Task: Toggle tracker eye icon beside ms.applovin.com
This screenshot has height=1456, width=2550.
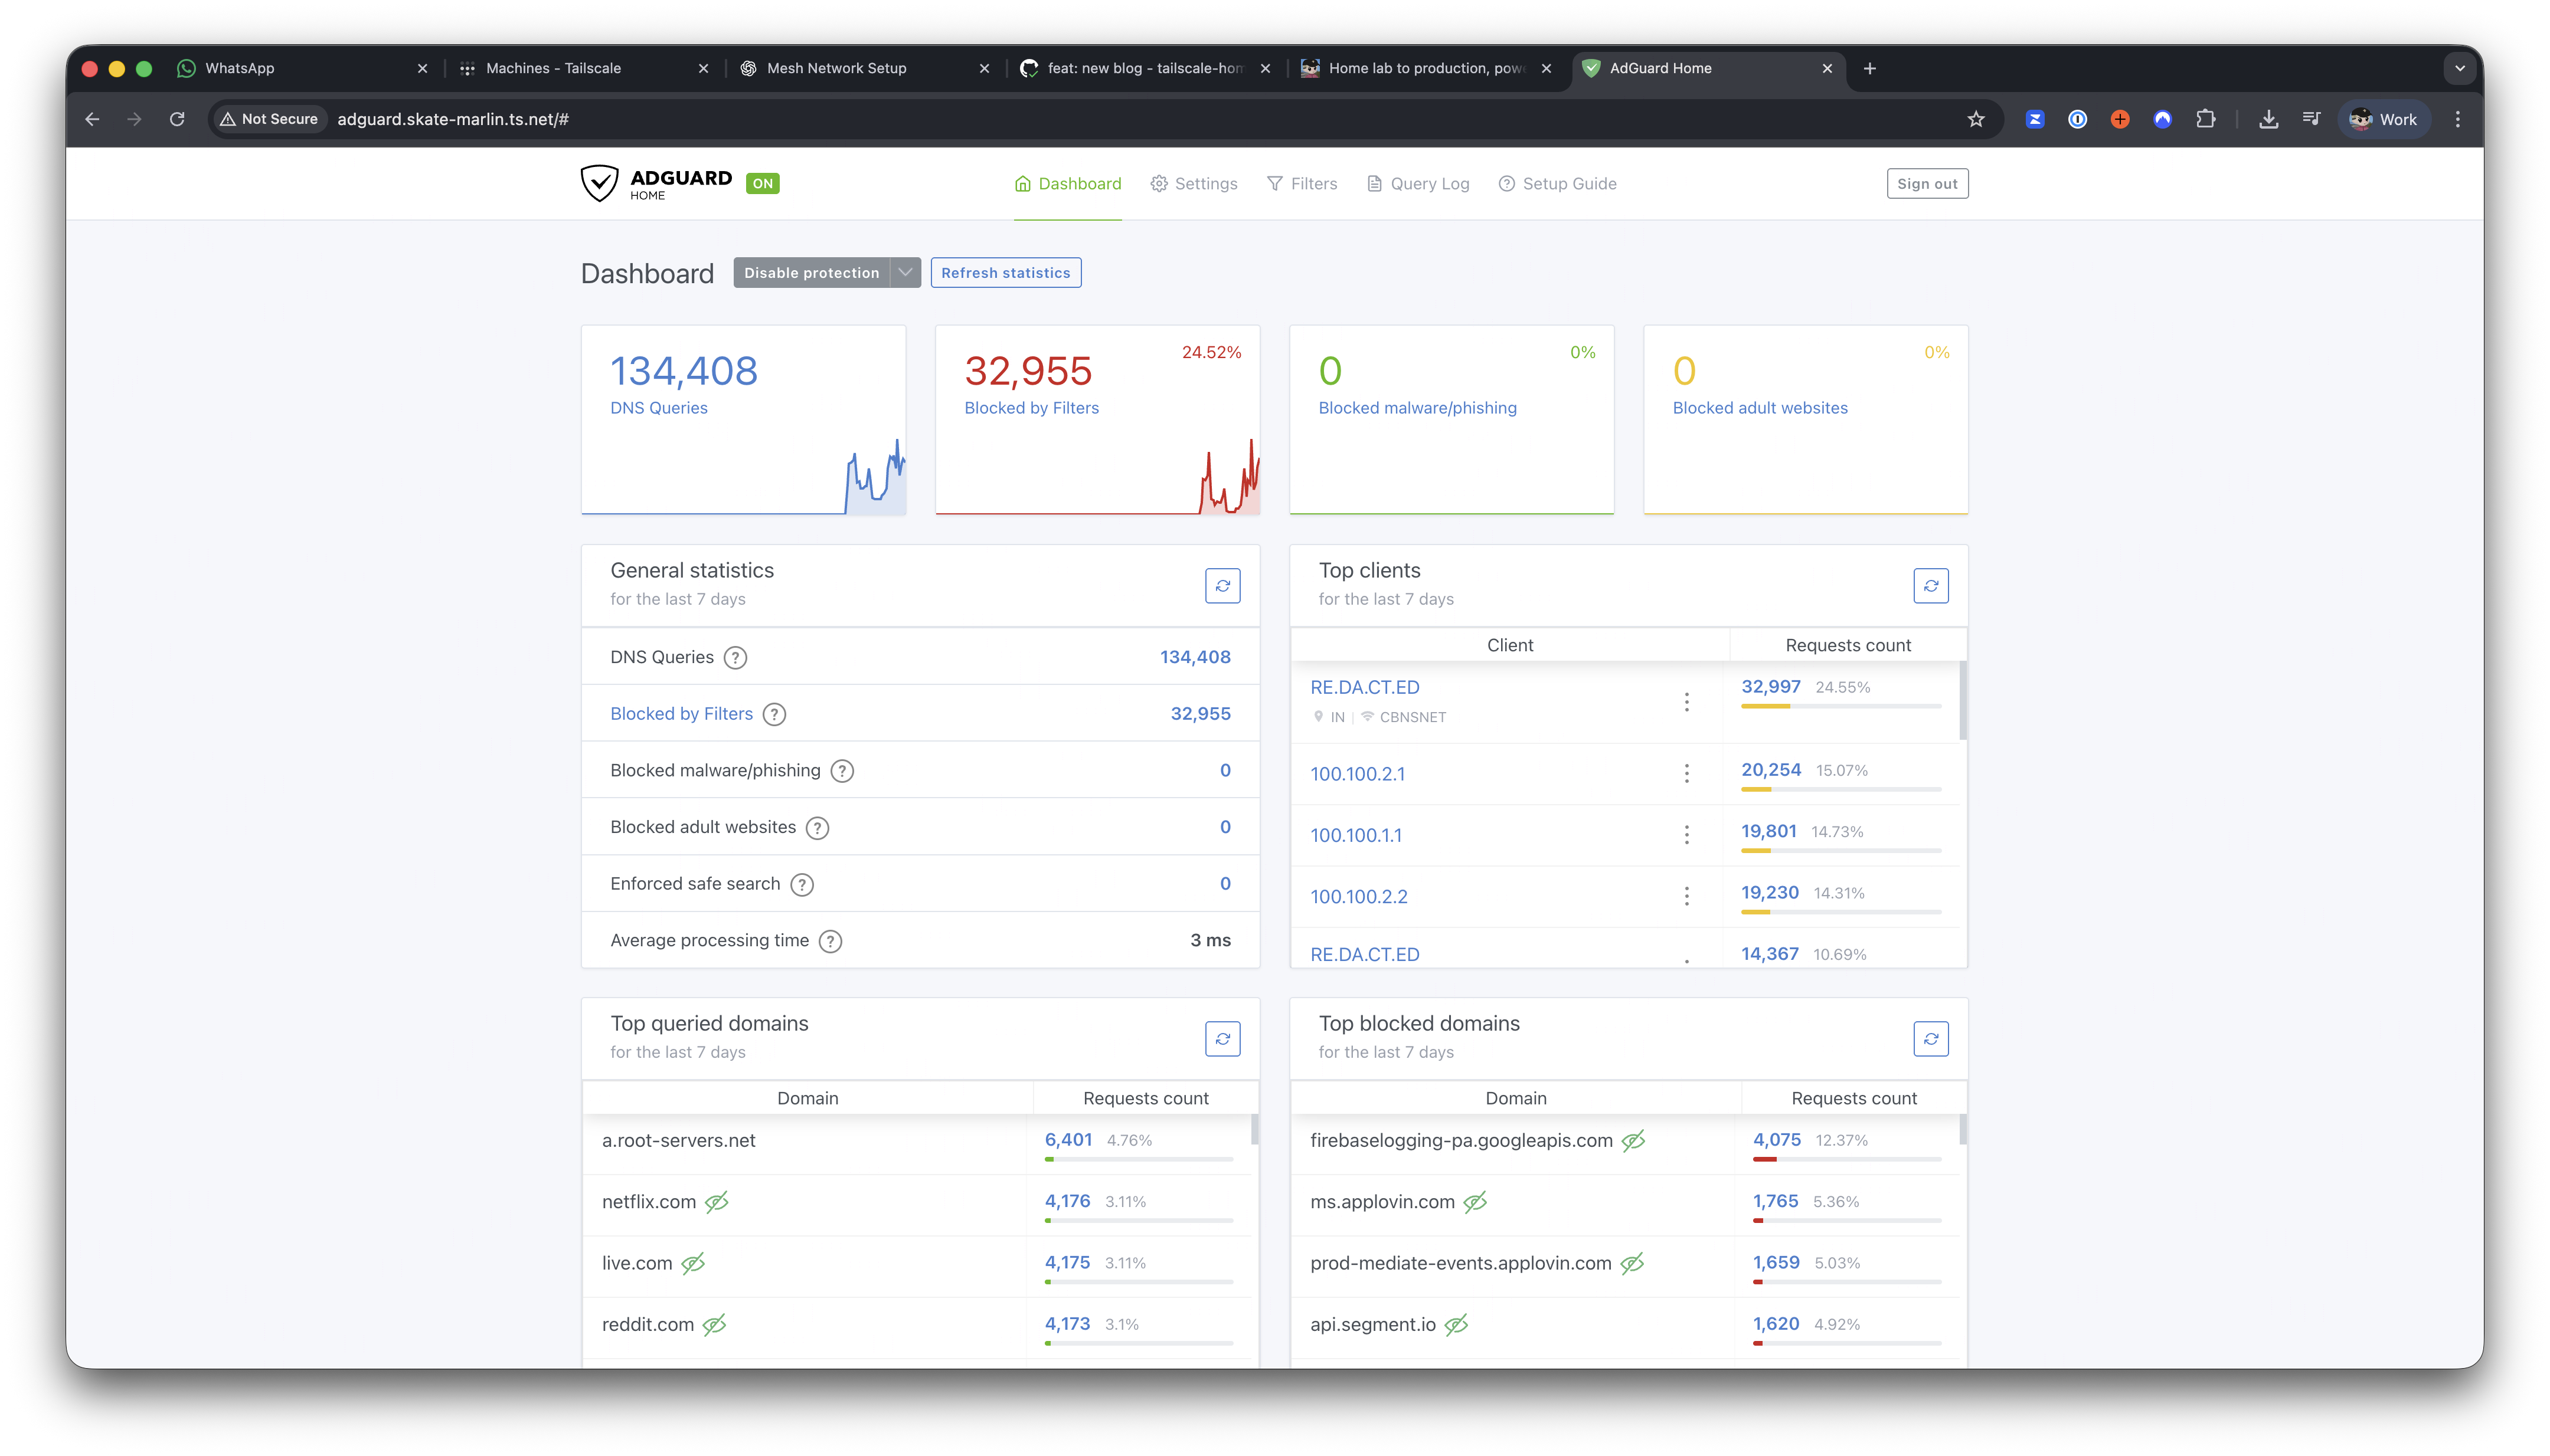Action: click(x=1476, y=1202)
